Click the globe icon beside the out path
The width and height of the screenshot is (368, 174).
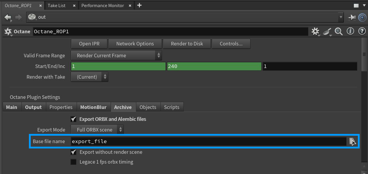coord(32,17)
